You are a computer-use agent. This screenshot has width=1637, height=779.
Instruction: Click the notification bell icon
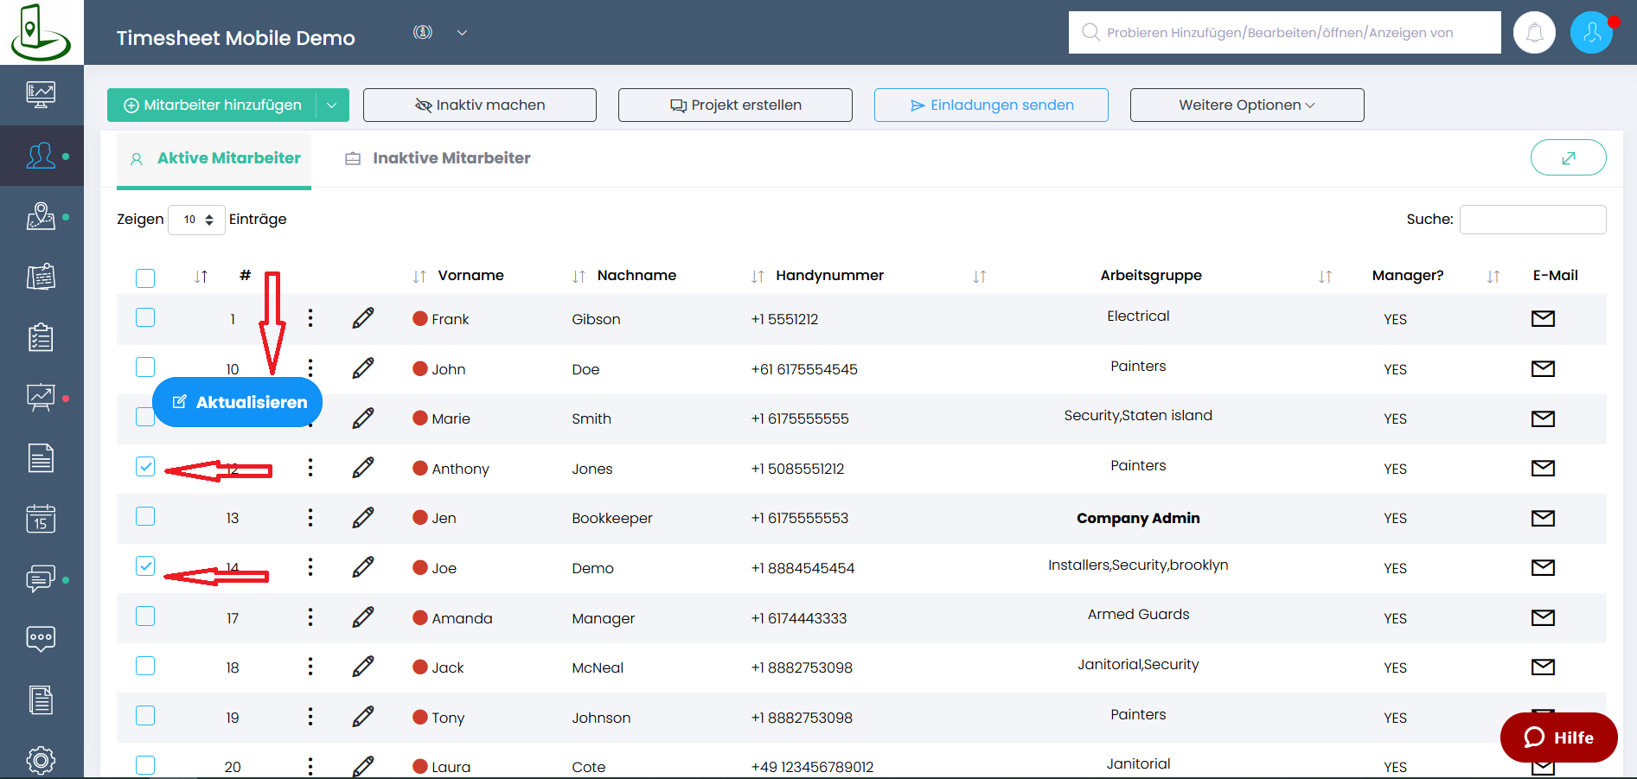pos(1534,33)
